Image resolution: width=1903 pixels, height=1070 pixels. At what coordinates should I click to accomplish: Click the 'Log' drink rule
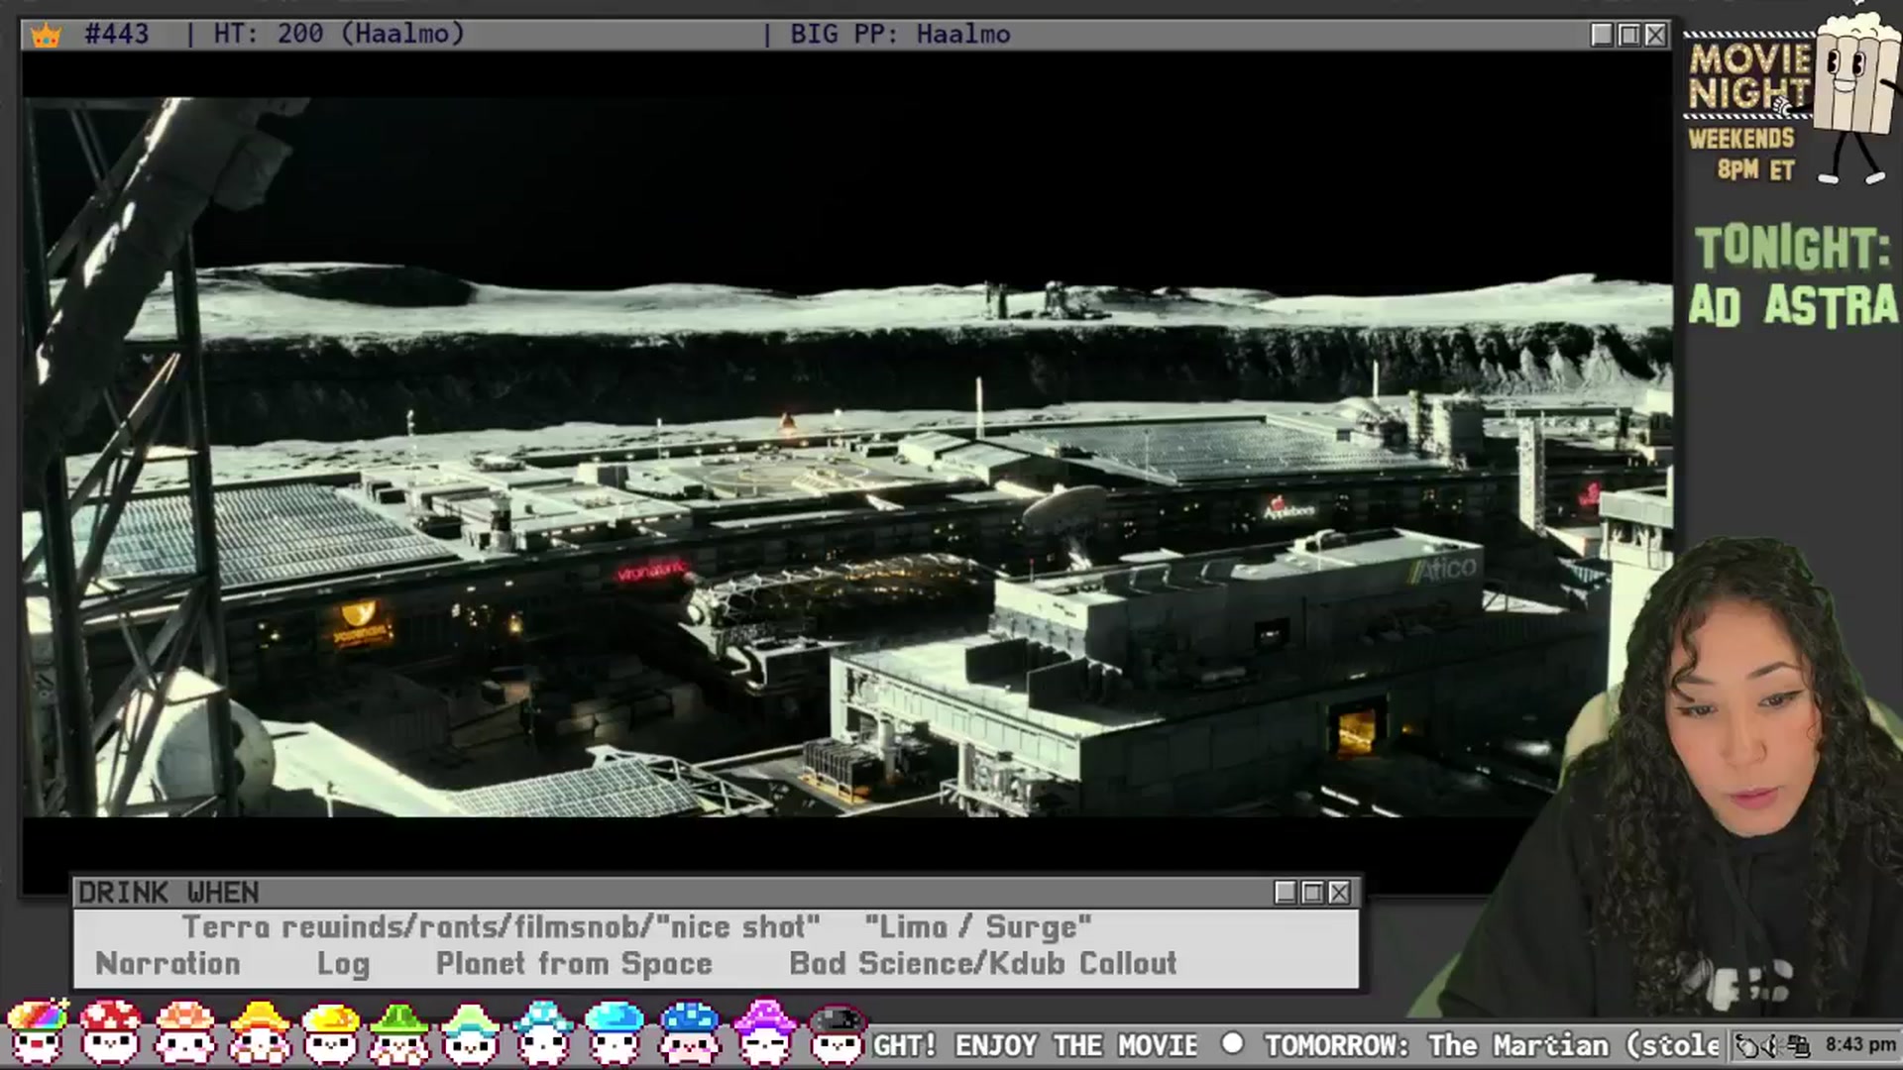[x=343, y=964]
